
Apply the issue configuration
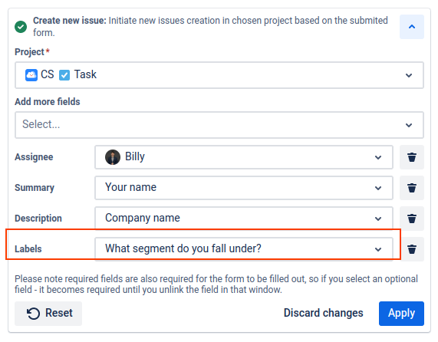coord(401,313)
